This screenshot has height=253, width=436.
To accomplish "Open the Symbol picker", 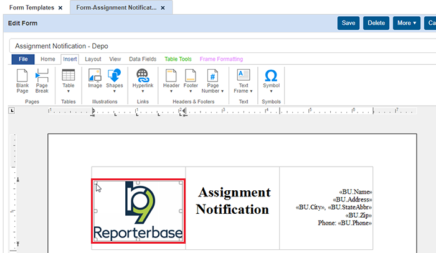I will tap(271, 79).
